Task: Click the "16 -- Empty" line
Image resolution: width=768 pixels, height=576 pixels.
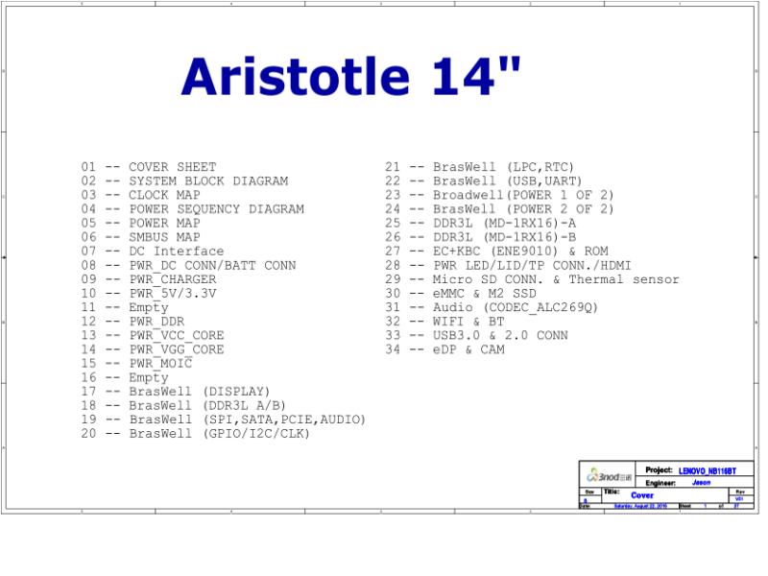Action: 125,378
